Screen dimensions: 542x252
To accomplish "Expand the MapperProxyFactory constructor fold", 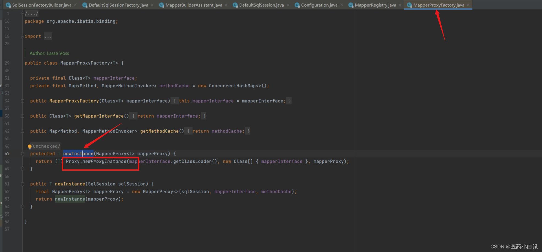I will tap(23, 101).
